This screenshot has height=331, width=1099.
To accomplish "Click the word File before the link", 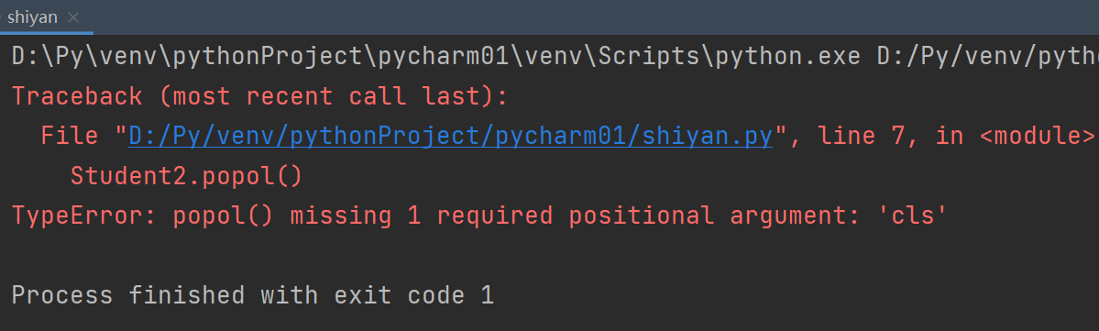I will tap(70, 136).
